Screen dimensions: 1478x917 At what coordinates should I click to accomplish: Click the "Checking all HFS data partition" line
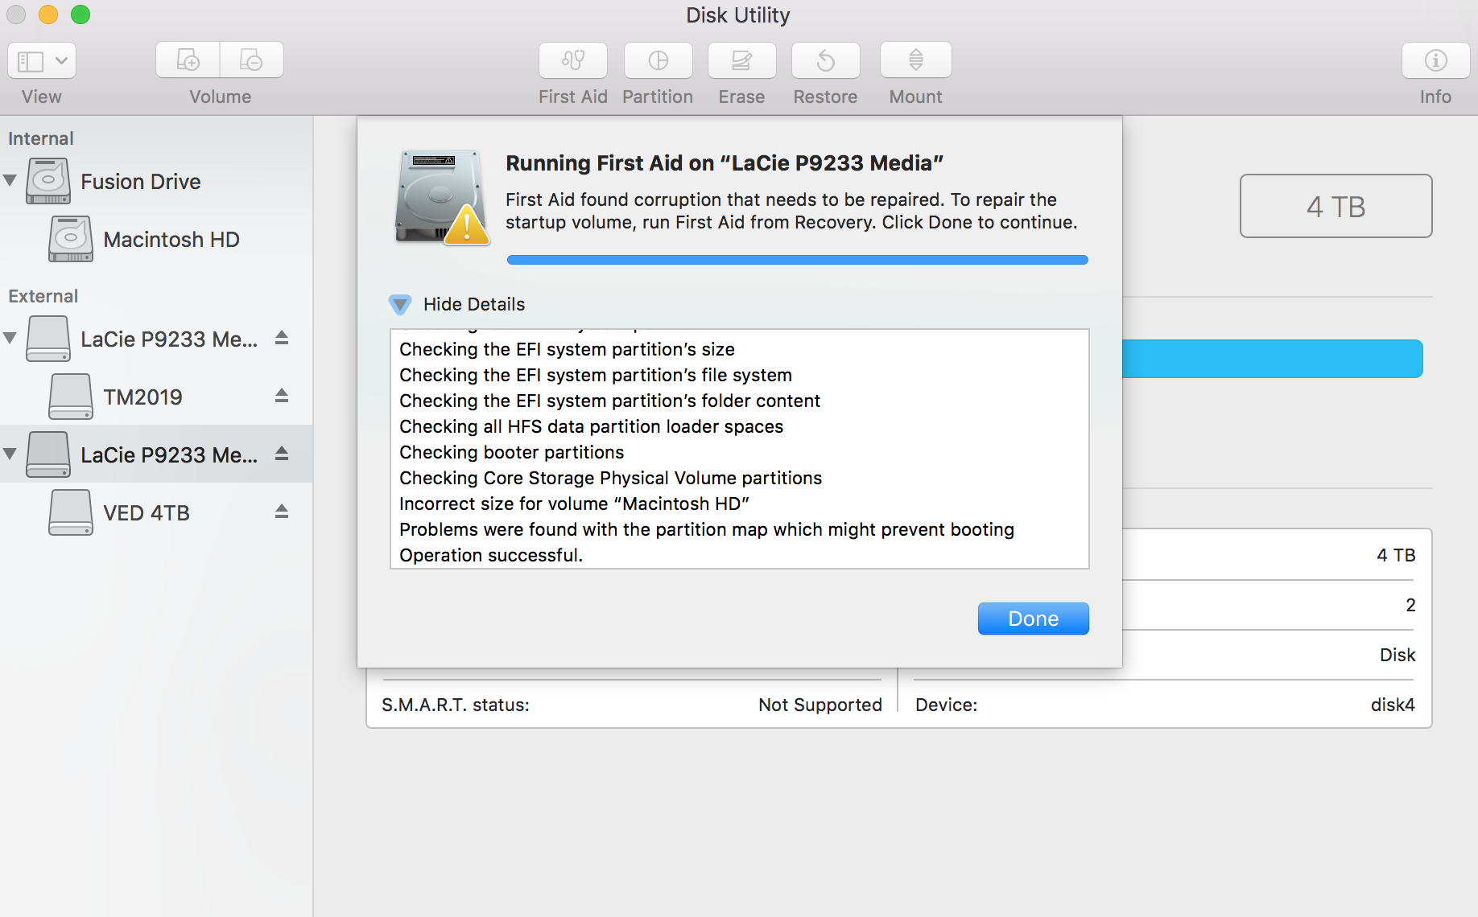pos(591,426)
